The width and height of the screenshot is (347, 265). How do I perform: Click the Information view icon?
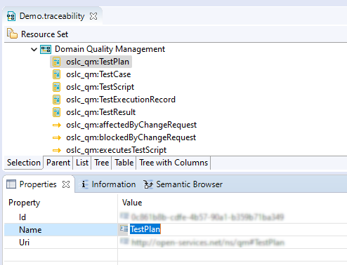click(x=84, y=184)
